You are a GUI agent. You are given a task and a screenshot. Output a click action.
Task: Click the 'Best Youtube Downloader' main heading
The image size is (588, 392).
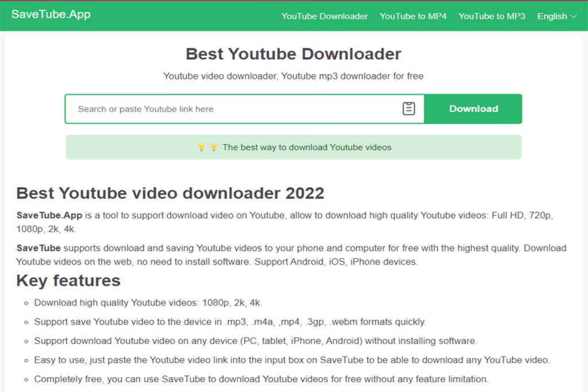[293, 54]
